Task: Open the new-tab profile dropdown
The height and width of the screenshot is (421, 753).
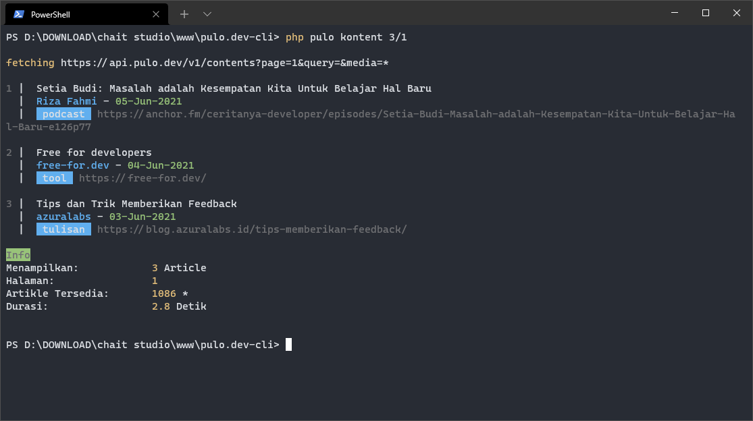Action: coord(207,14)
